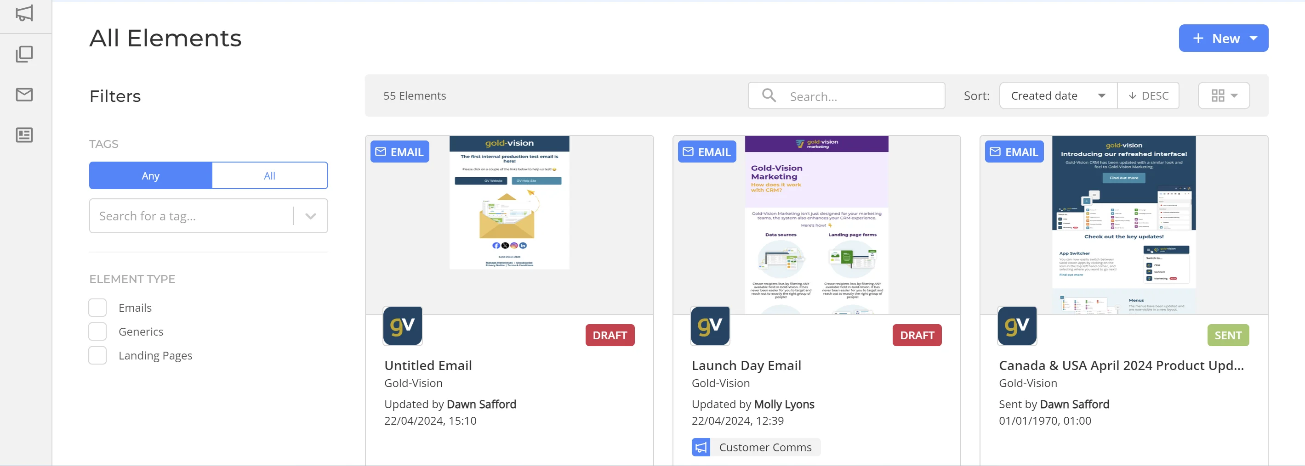This screenshot has width=1305, height=466.
Task: Click the 01/01/1970, 01:00 timestamp
Action: (x=1045, y=421)
